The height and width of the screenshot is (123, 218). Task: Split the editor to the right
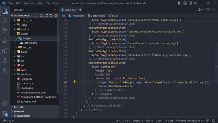click(208, 10)
